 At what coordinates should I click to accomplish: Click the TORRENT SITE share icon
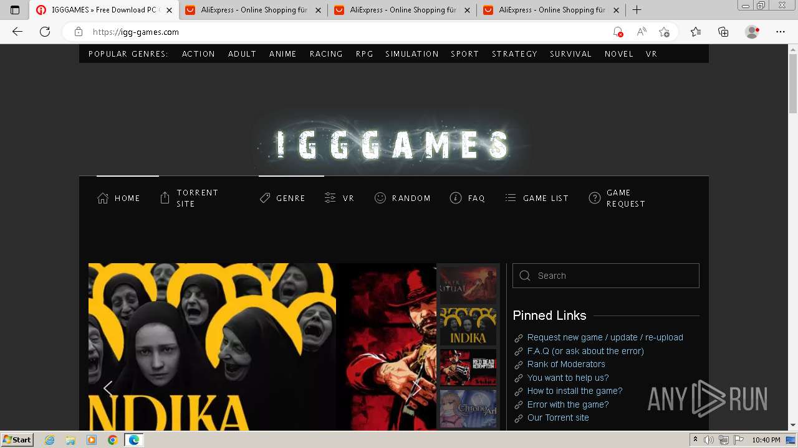pos(165,198)
